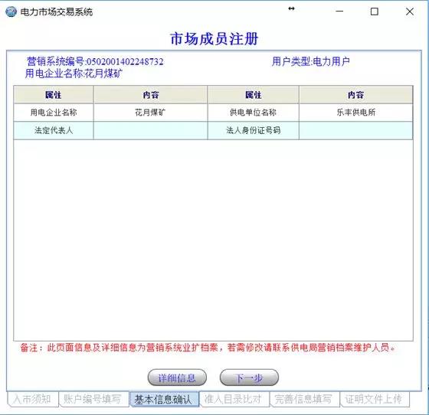Image resolution: width=429 pixels, height=415 pixels.
Task: Go to 下一步
Action: [249, 377]
